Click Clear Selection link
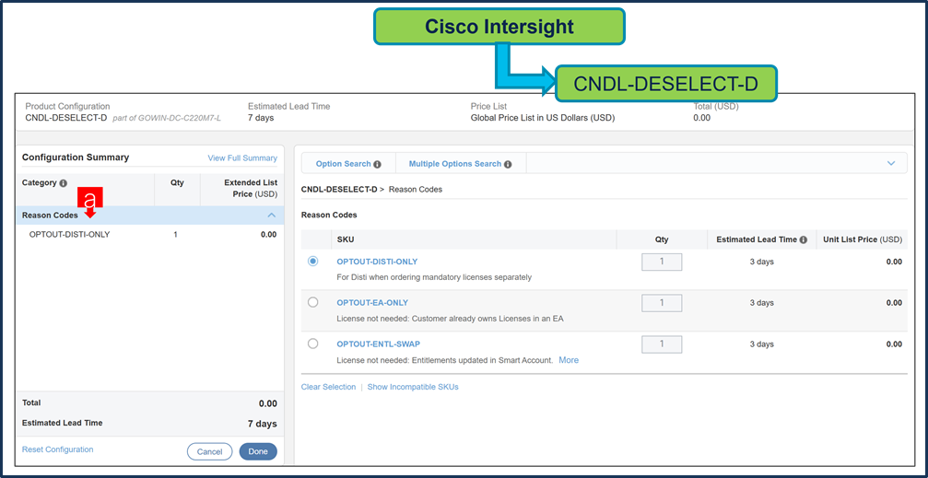This screenshot has width=928, height=478. 328,387
